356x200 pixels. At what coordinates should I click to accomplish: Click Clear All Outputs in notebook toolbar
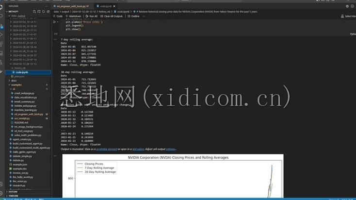[113, 16]
